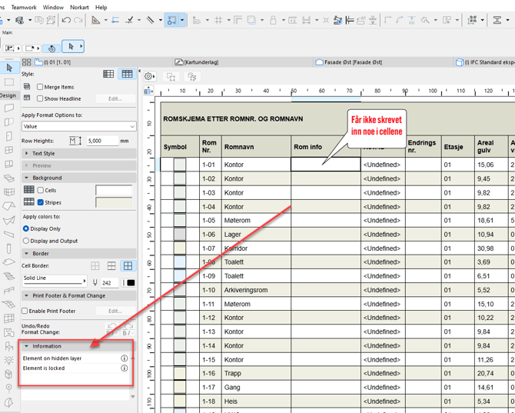Select the Marquee tool in the toolbox
The height and width of the screenshot is (413, 515).
(9, 82)
